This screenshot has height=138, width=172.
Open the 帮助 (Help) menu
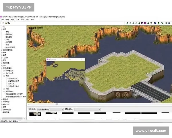coord(33,20)
